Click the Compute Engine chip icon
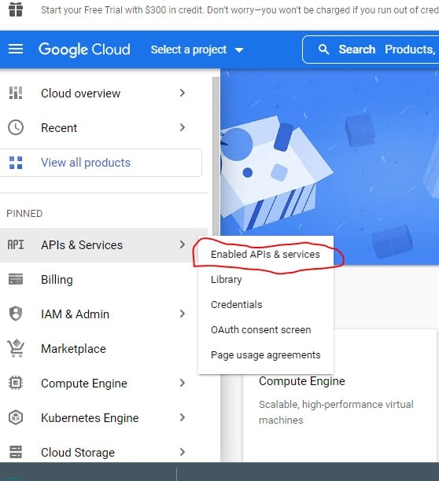This screenshot has height=481, width=439. tap(16, 383)
